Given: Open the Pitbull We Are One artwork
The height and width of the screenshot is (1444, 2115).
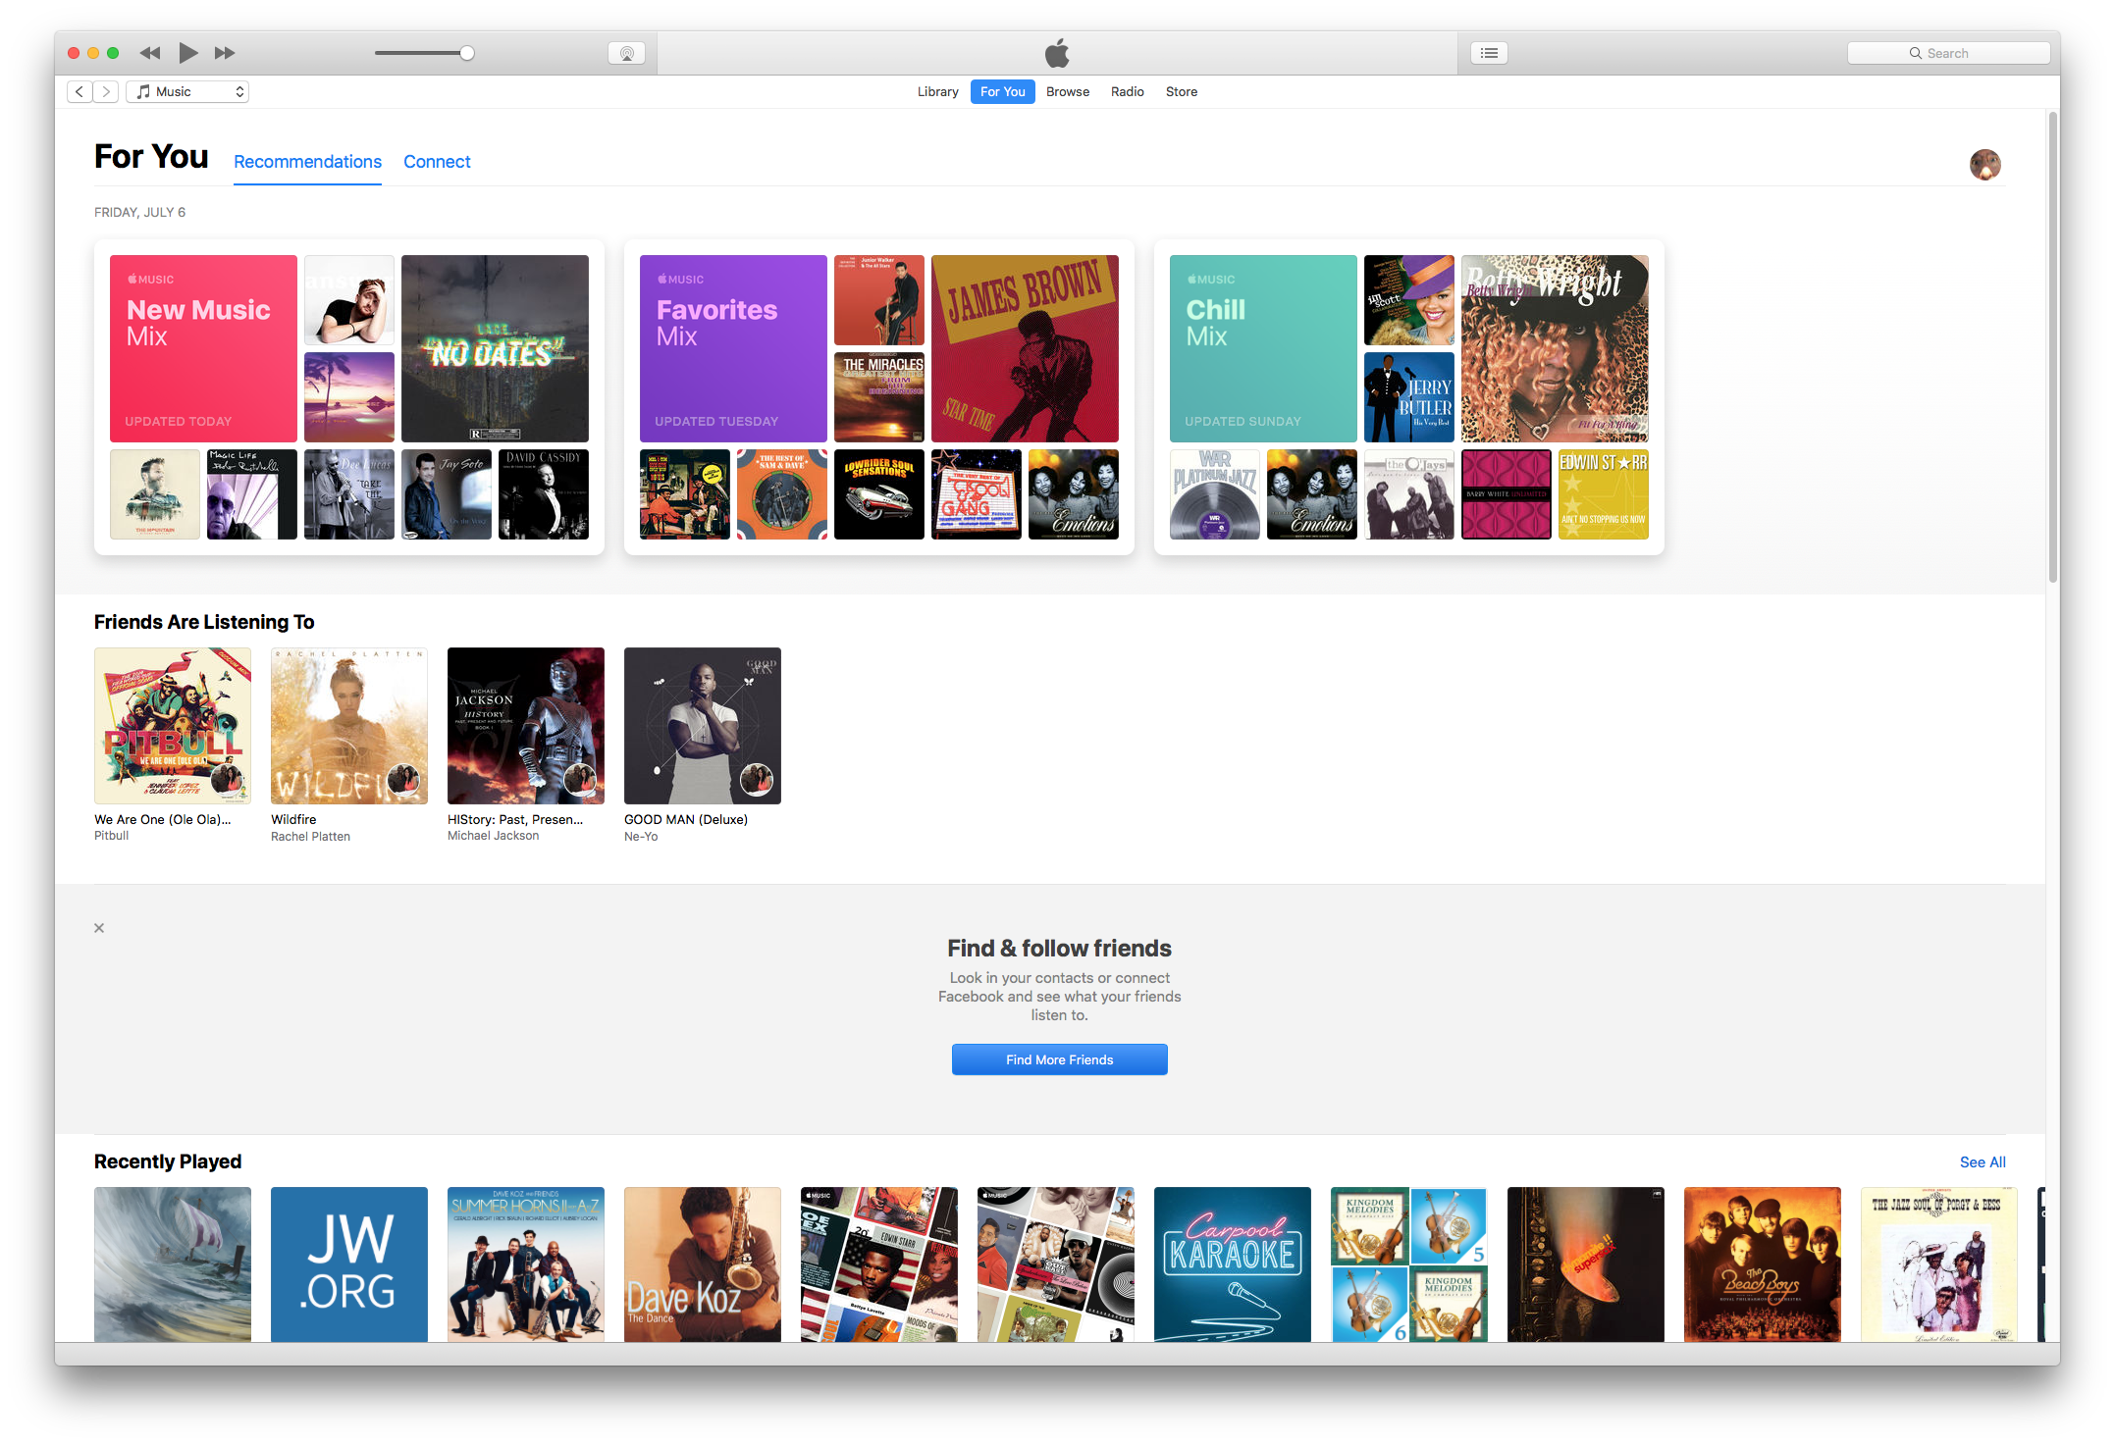Looking at the screenshot, I should point(173,726).
